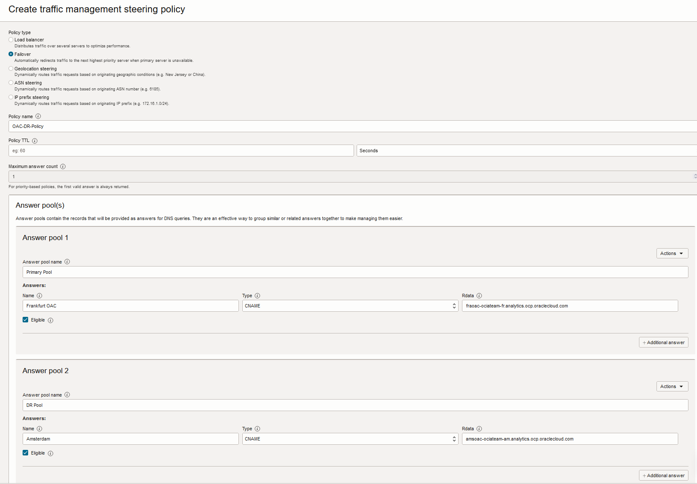Click Maximum answer count info icon
Viewport: 697px width, 484px height.
tap(63, 167)
